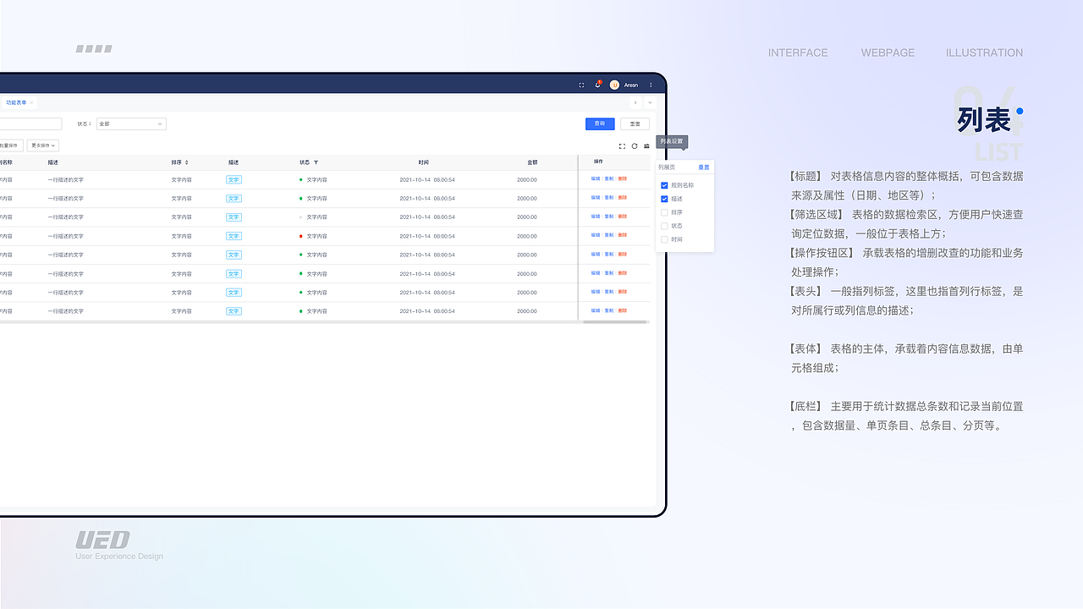Click the fullscreen expand icon above the table
This screenshot has width=1083, height=609.
pyautogui.click(x=623, y=145)
